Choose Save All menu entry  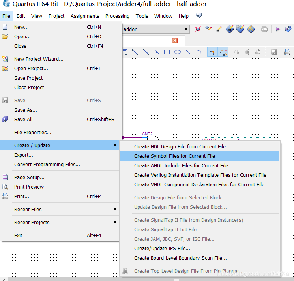(60, 119)
